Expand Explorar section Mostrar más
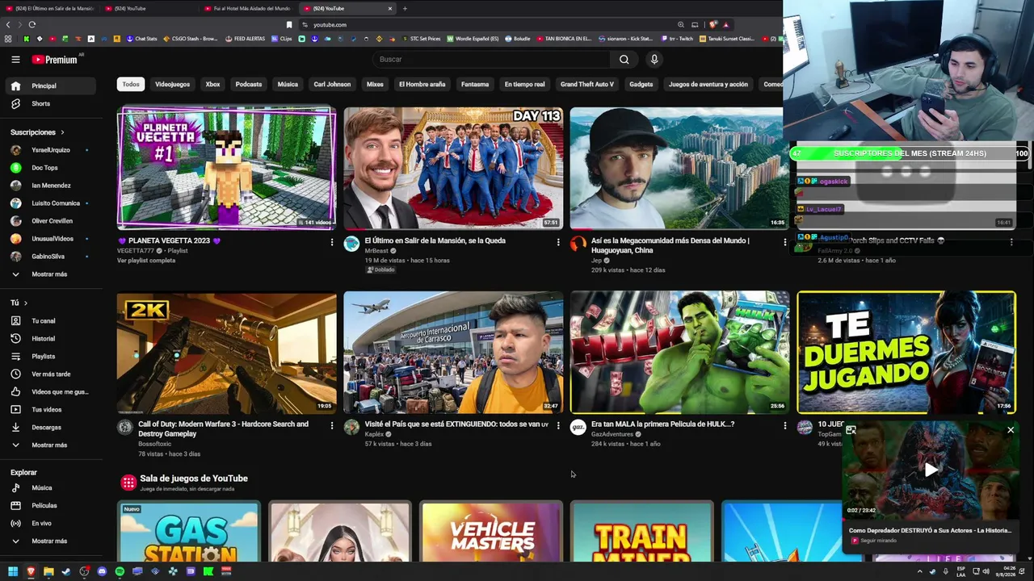Viewport: 1034px width, 581px height. 48,541
